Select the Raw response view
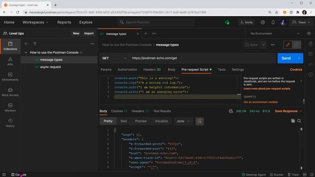This screenshot has height=177, width=315. [124, 121]
